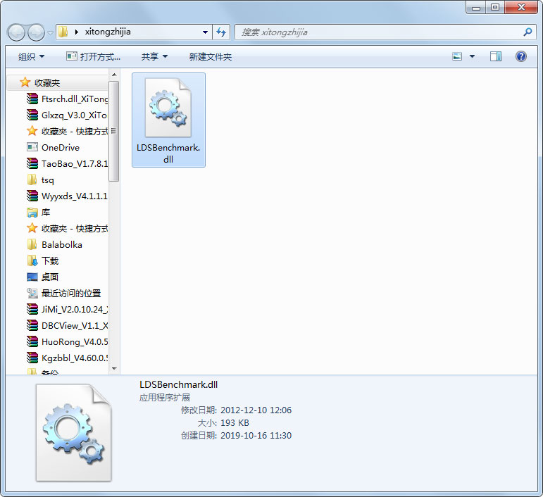Click the 新建文件夹 button
The height and width of the screenshot is (497, 543).
click(210, 56)
